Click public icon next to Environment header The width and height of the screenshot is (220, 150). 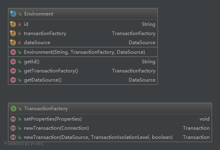click(20, 14)
